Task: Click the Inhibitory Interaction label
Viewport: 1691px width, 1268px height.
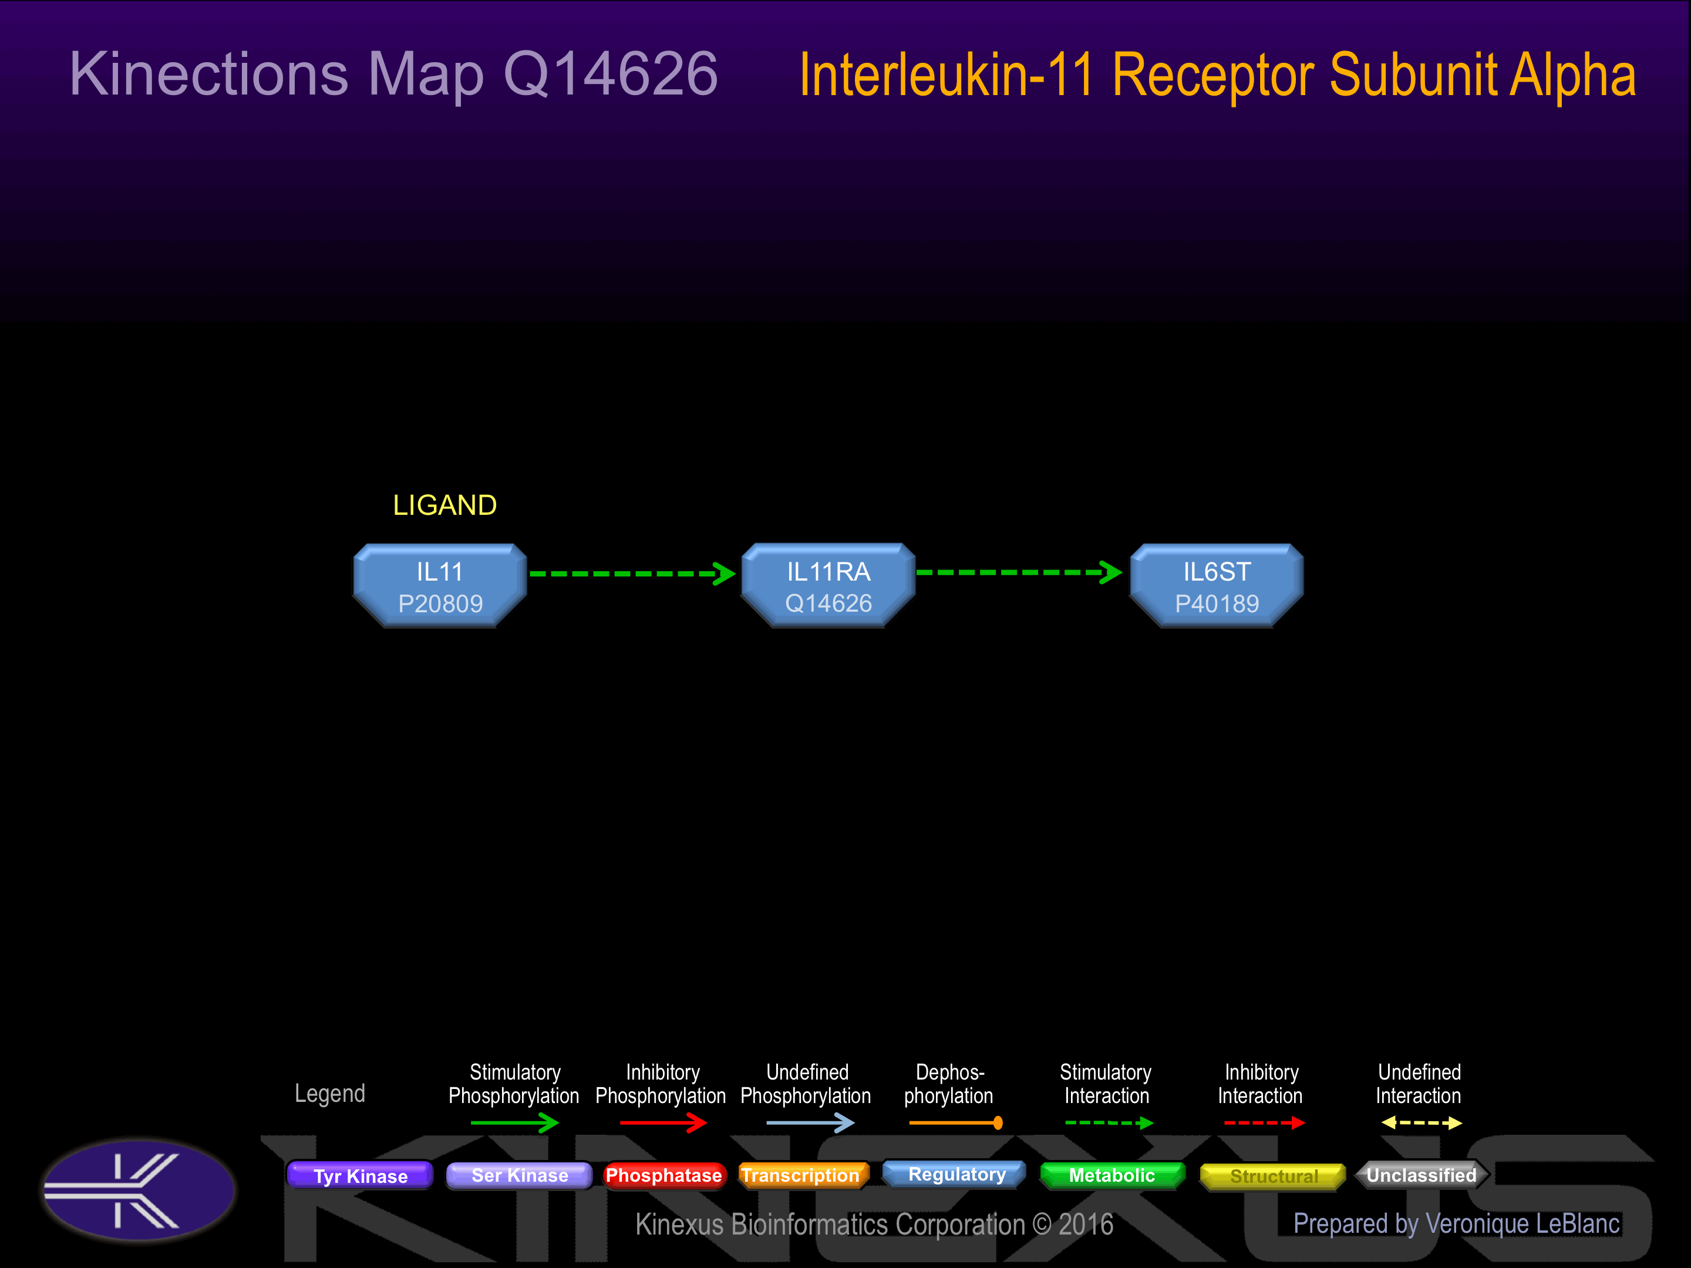Action: [1261, 1084]
